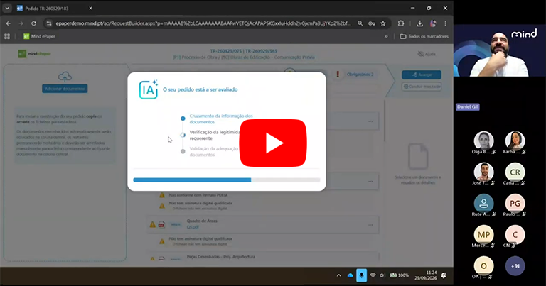Click the PDF icon in Quadro de Áreas row
This screenshot has height=286, width=546.
pyautogui.click(x=161, y=224)
